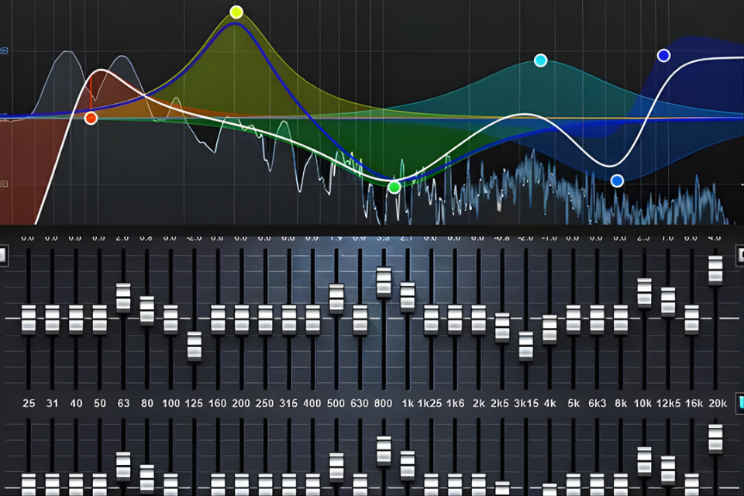Click the 10k fader handle, upper row

coord(645,293)
